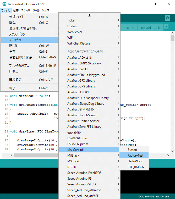The height and width of the screenshot is (199, 175).
Task: Open the RTC_BM8563 example sketch
Action: [134, 167]
